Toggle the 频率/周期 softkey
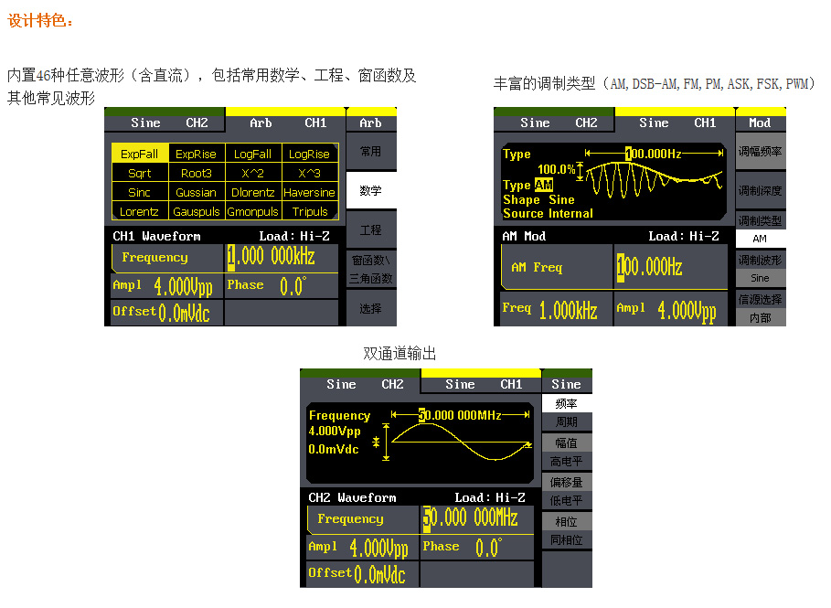831x608 pixels. [566, 412]
